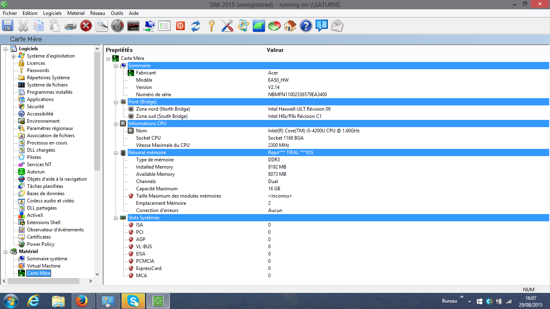
Task: Click the Valeur column header
Action: [385, 50]
